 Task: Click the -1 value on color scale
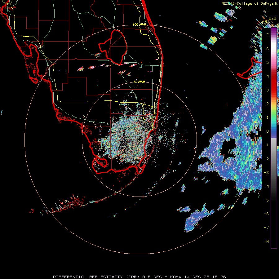tap(266, 145)
